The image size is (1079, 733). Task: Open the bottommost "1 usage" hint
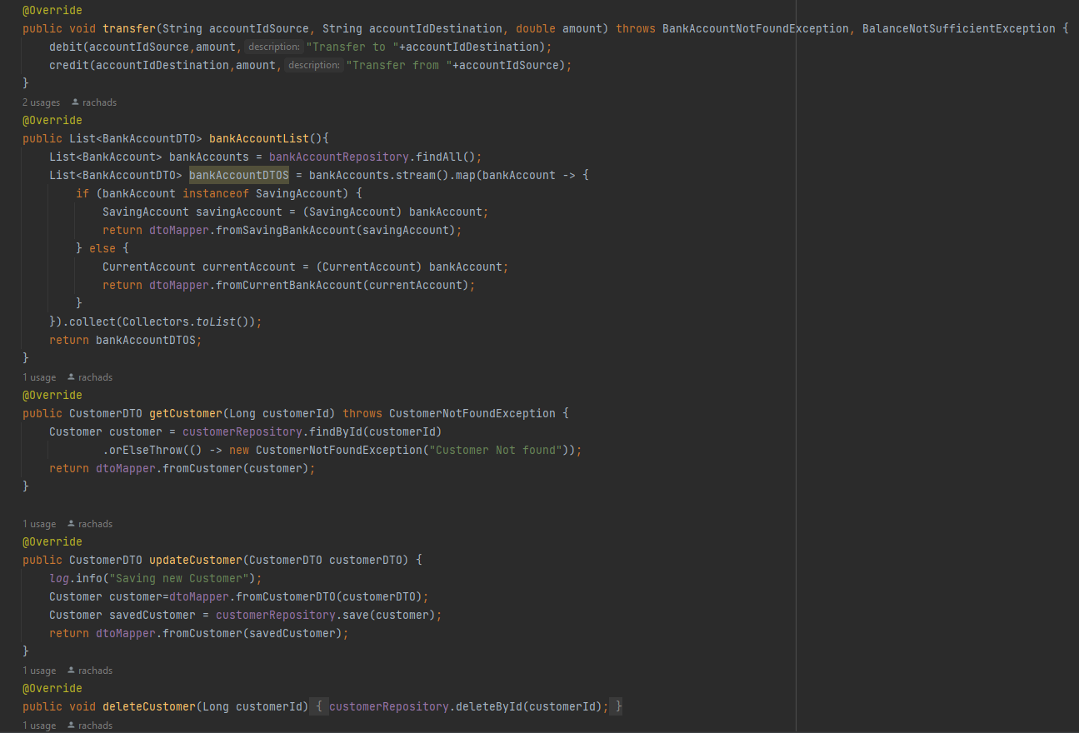38,725
